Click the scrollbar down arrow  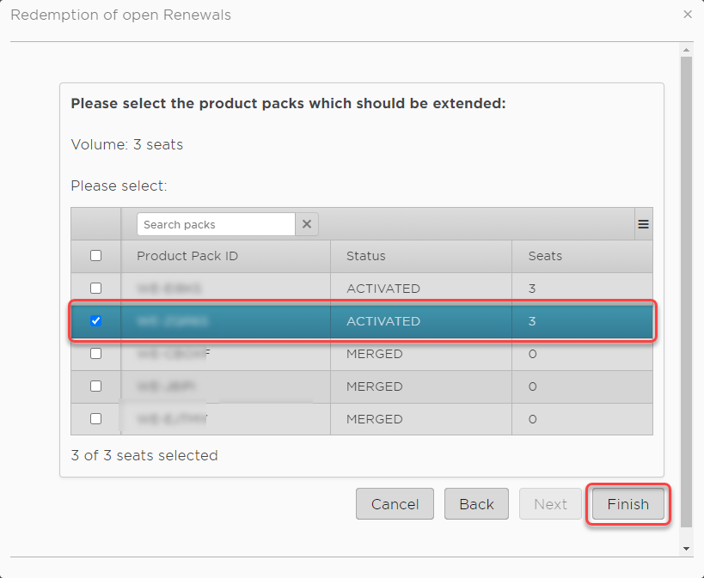(x=685, y=547)
